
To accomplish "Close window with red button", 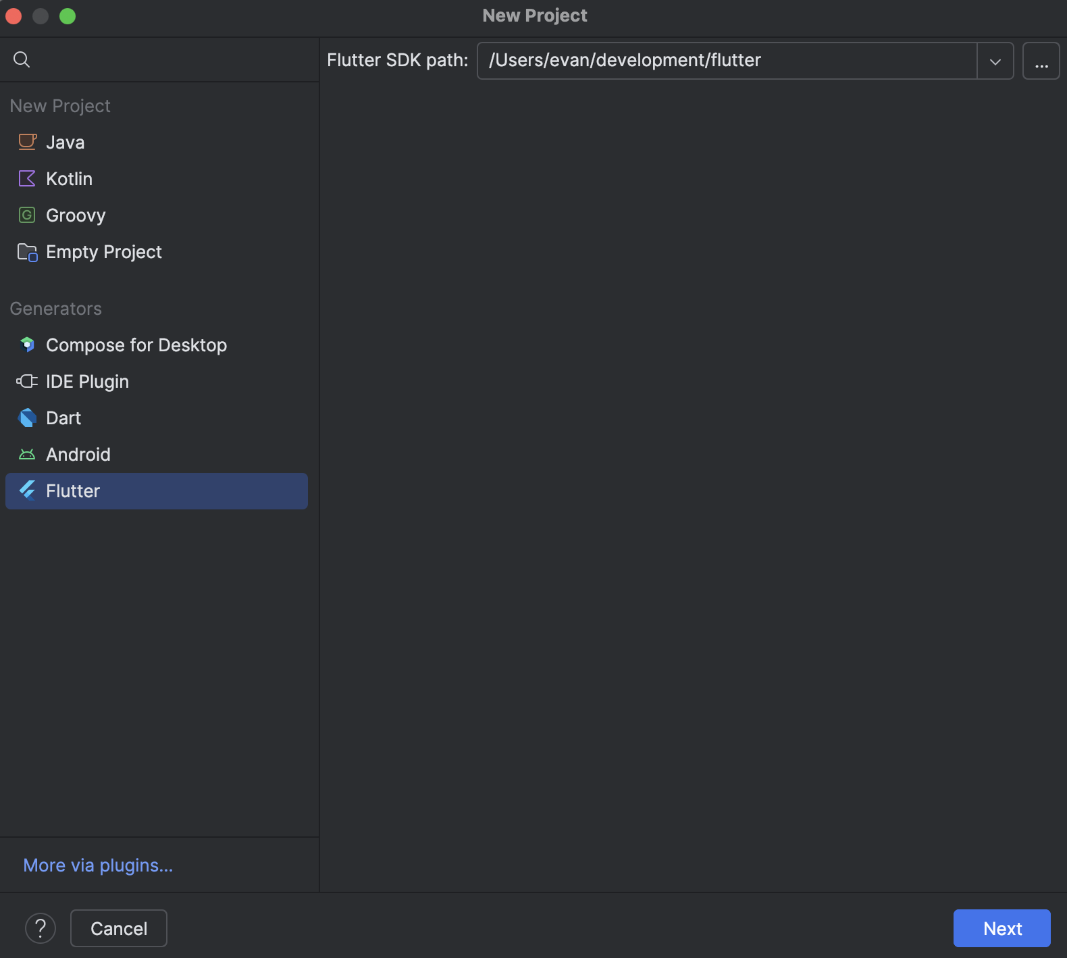I will pyautogui.click(x=14, y=16).
